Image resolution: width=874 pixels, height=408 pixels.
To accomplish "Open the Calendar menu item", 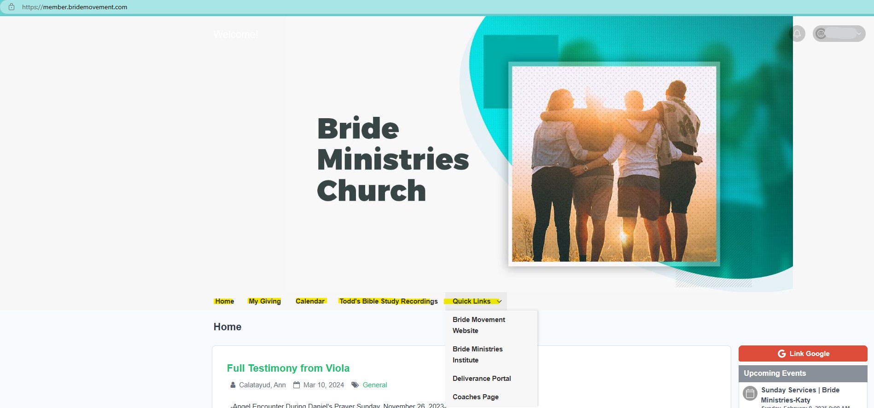I will (x=310, y=301).
